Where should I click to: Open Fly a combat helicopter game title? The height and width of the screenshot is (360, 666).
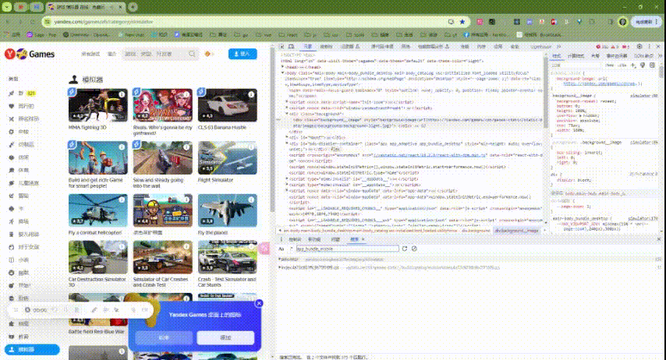[x=95, y=233]
